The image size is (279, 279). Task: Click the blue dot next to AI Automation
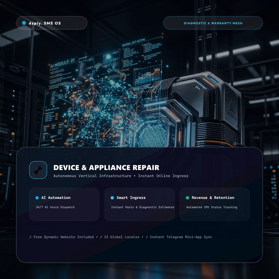coord(37,198)
